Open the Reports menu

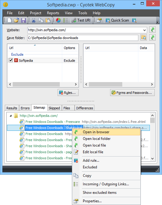(53, 13)
